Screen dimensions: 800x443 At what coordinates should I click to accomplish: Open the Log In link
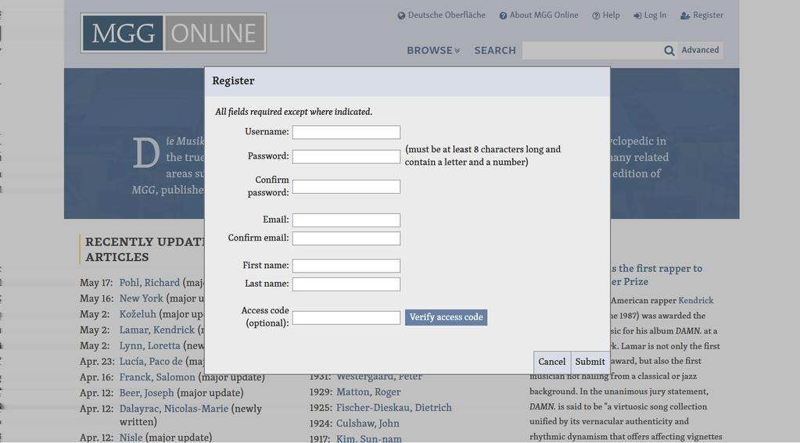tap(655, 16)
